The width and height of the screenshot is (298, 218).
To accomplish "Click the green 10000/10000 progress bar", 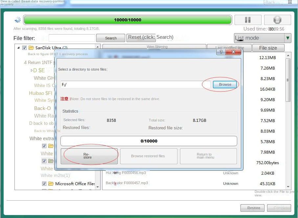I will tap(127, 20).
